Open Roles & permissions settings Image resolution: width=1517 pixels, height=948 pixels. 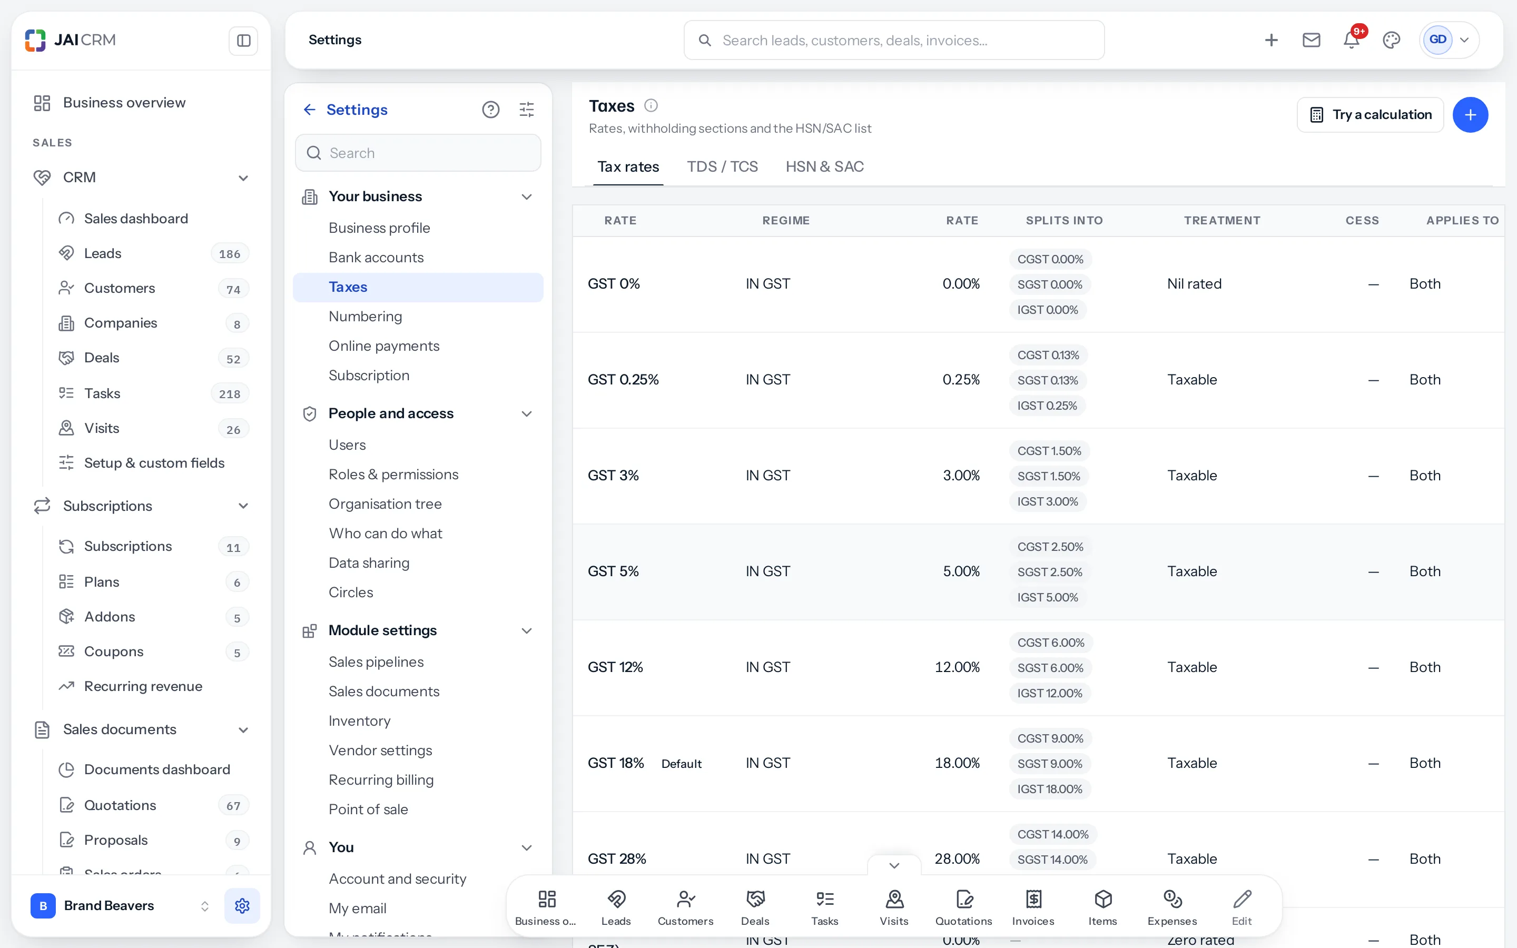418,475
